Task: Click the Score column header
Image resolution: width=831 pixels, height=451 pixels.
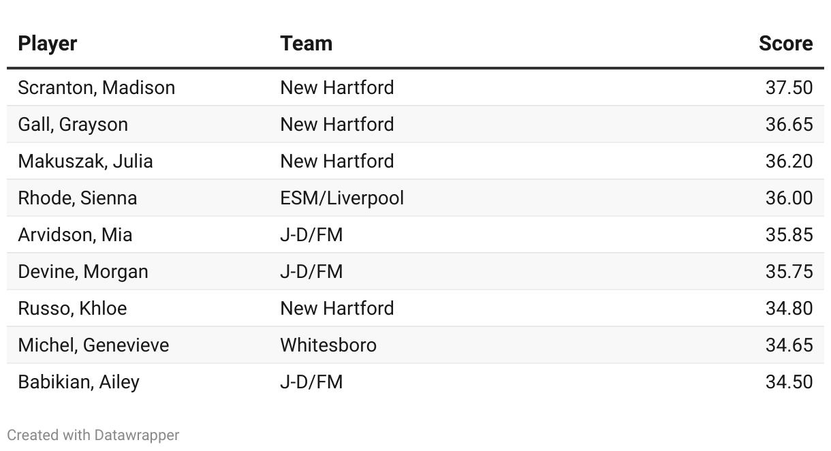Action: click(x=785, y=44)
